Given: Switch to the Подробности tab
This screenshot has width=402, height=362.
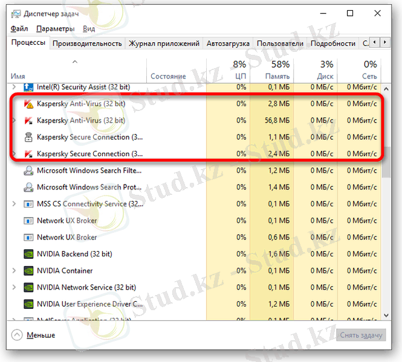Looking at the screenshot, I should (332, 43).
